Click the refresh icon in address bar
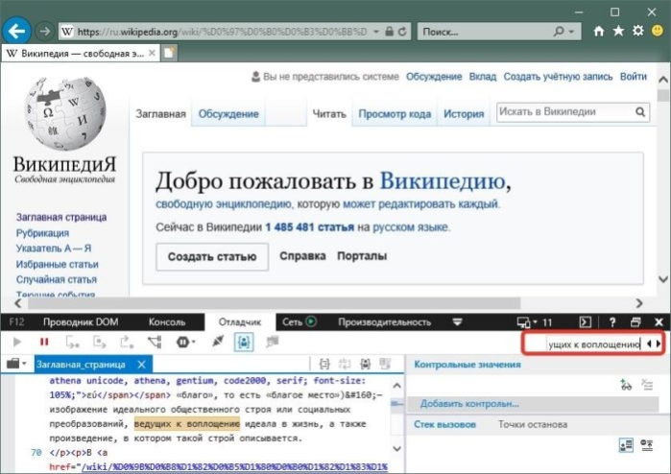Screen dimensions: 671x474 [402, 32]
